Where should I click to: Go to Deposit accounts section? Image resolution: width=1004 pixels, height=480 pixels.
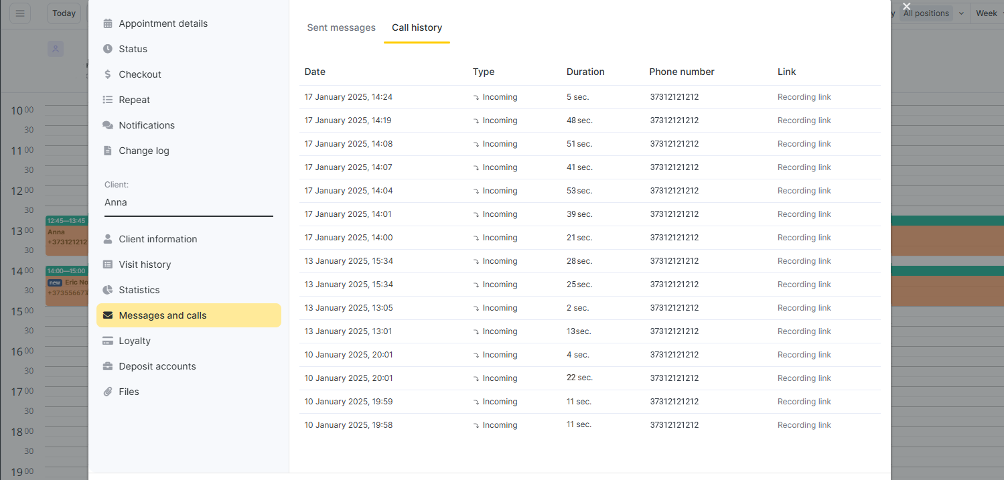tap(157, 366)
